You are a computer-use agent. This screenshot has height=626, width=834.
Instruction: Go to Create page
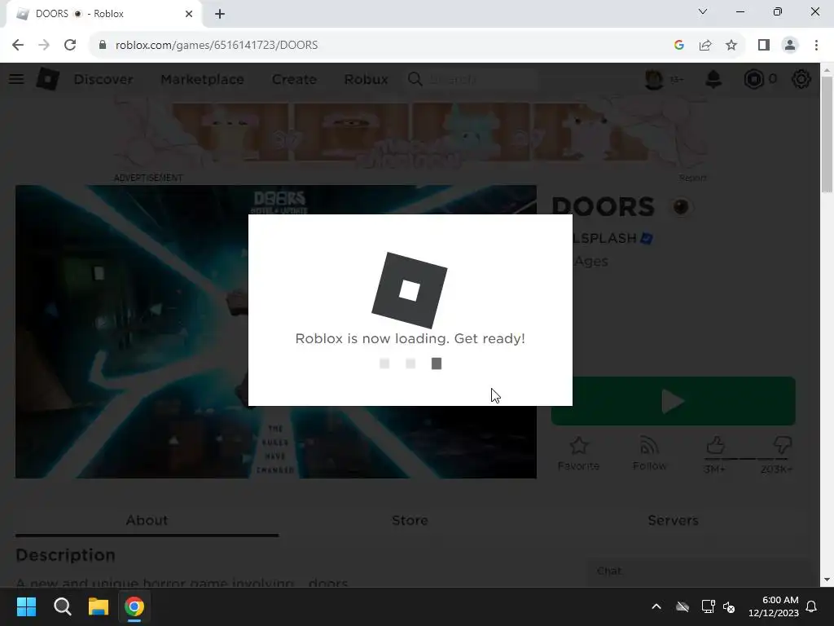[294, 79]
